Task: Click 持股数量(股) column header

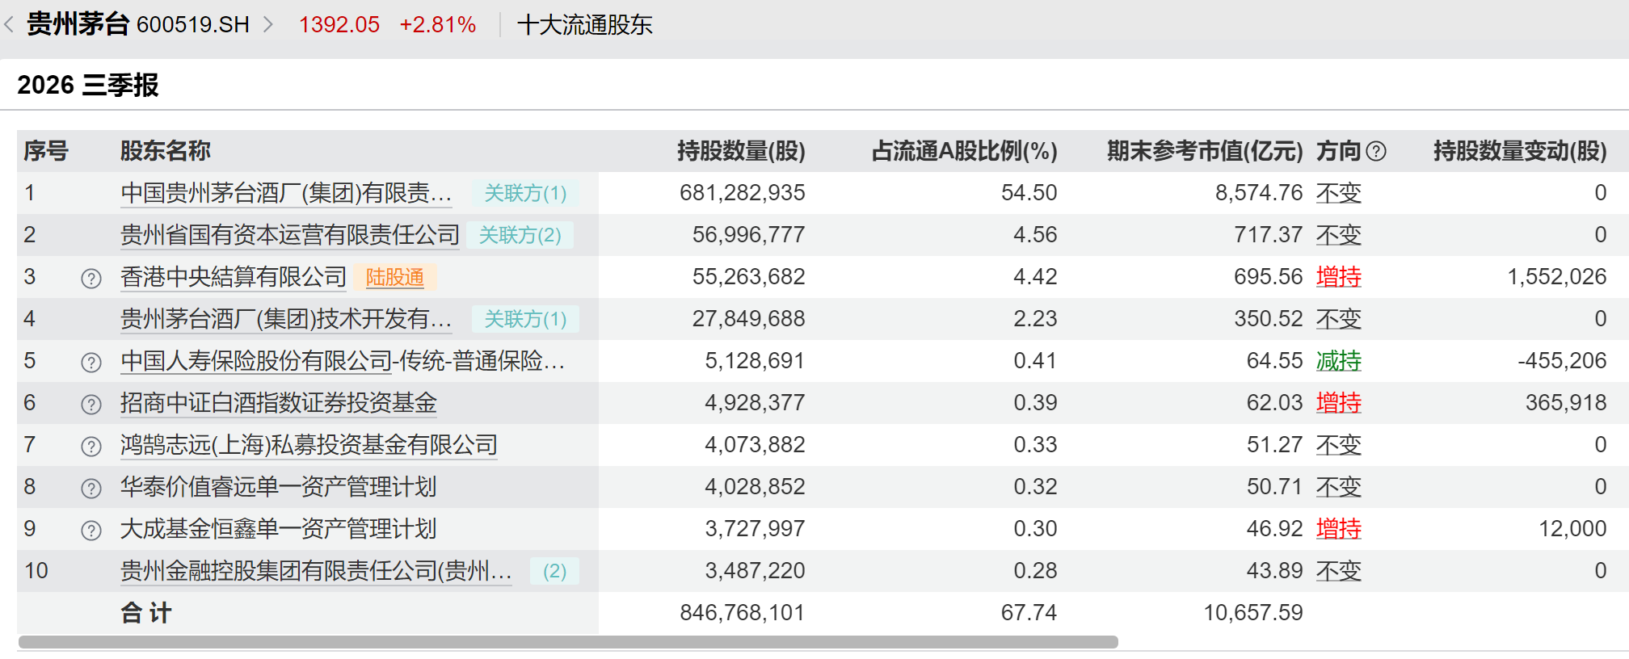Action: 741,151
